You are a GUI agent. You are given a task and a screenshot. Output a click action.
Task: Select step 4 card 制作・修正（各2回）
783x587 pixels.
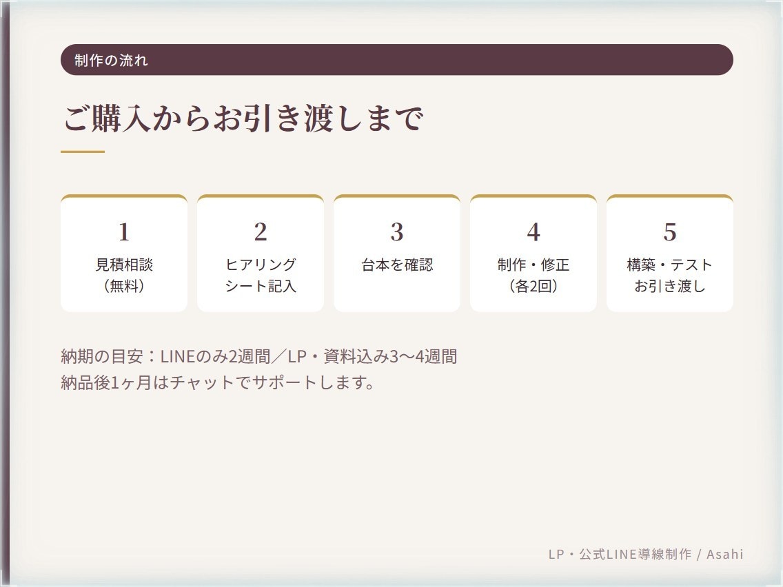(533, 253)
